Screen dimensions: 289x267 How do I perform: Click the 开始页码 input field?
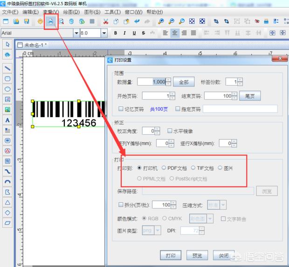coord(156,96)
